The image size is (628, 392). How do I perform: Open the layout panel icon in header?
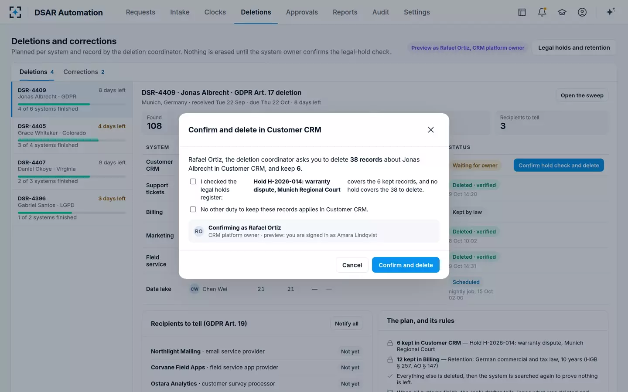pos(522,12)
